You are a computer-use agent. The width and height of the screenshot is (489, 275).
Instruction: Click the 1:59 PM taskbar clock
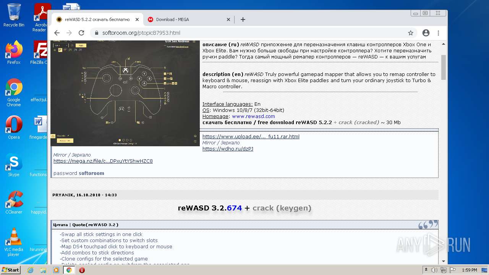(470, 270)
